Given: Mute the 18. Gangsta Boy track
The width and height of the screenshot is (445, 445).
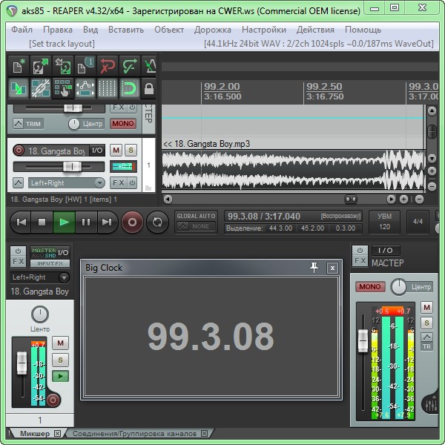Looking at the screenshot, I should click(116, 150).
